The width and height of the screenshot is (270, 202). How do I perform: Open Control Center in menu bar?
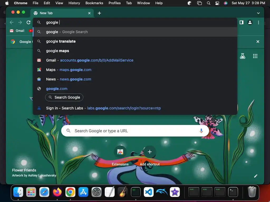[x=217, y=3]
